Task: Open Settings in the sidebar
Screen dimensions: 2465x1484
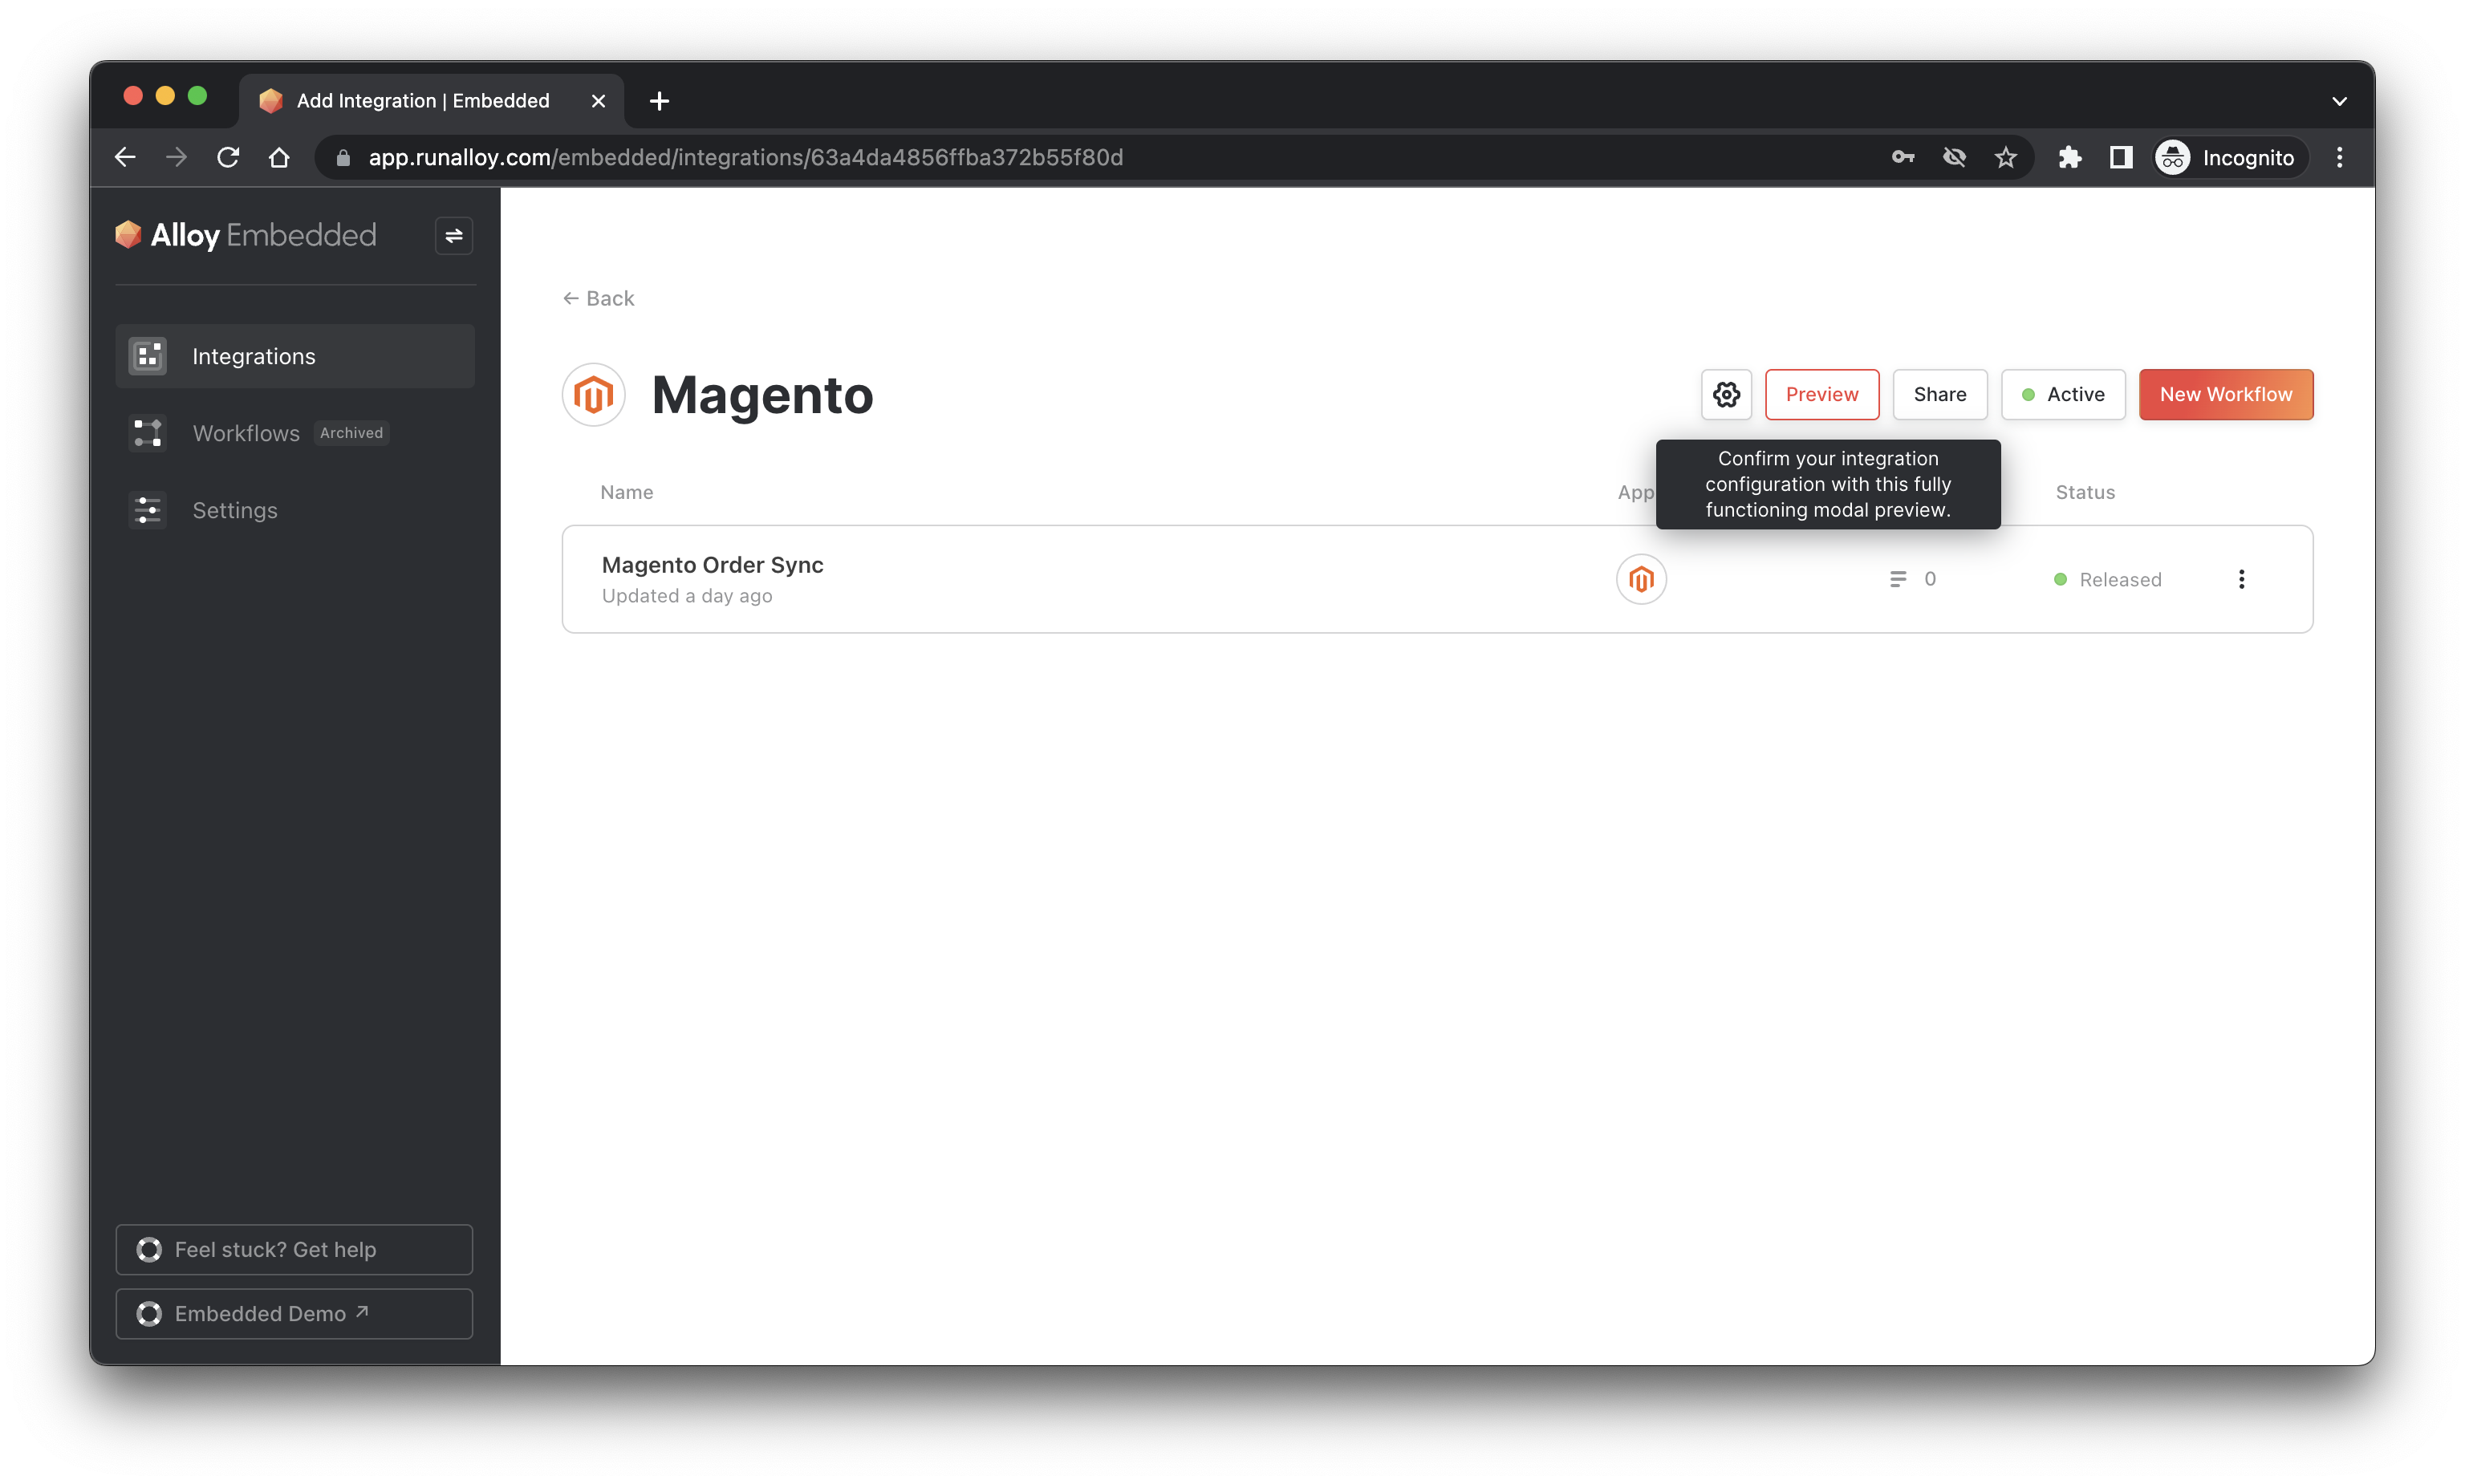Action: (235, 510)
